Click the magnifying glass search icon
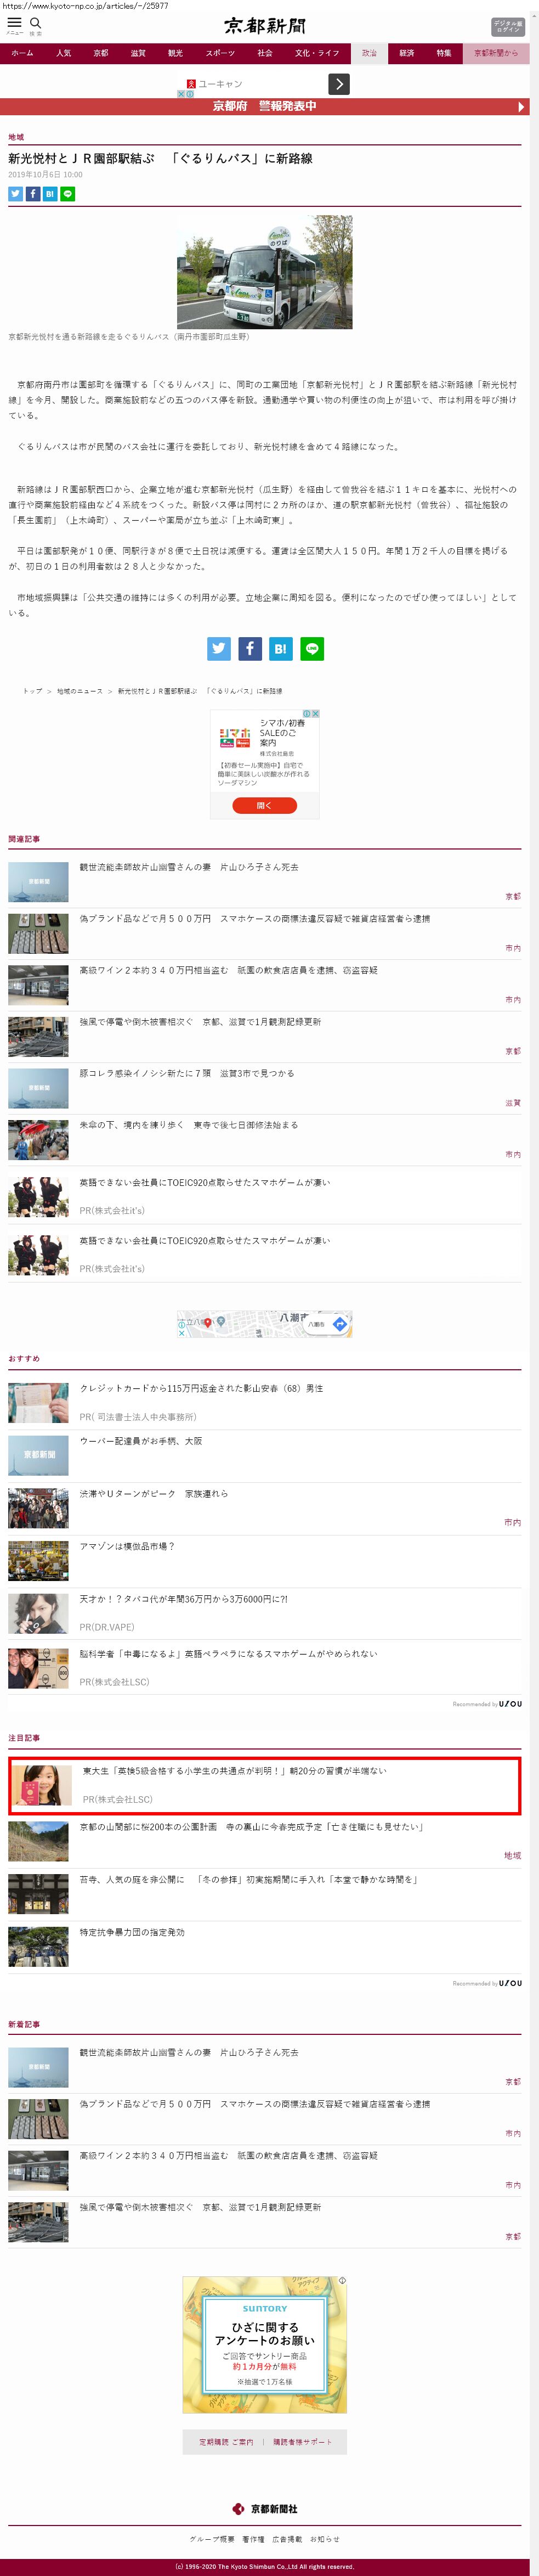The image size is (539, 2576). point(35,23)
